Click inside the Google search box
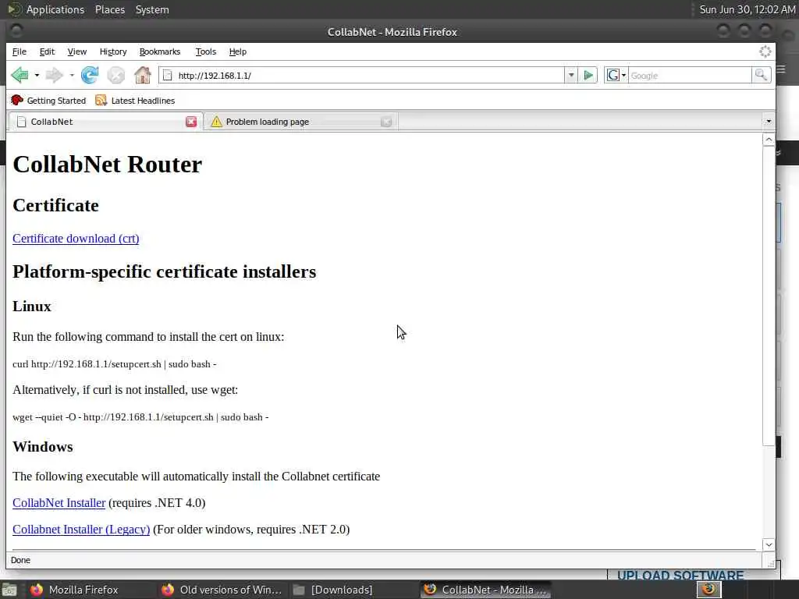 click(x=690, y=76)
